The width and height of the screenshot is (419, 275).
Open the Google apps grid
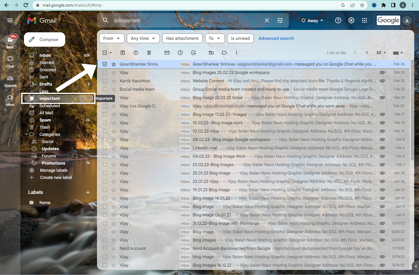click(365, 20)
